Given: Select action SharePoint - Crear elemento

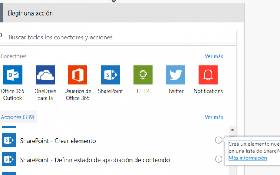Looking at the screenshot, I should coord(58,141).
